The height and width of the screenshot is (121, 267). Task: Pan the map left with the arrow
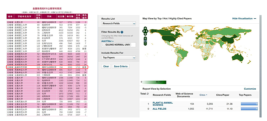pos(144,31)
